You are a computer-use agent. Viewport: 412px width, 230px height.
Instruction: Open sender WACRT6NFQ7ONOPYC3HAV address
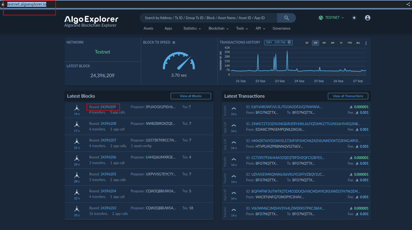[x=280, y=197]
